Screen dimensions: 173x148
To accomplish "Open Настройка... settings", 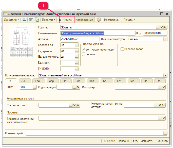I will point(112,20).
